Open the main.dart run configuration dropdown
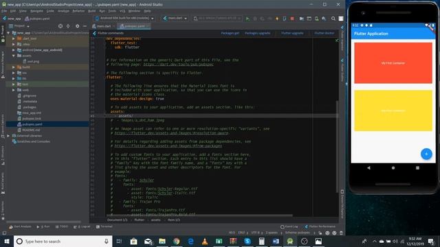 point(175,19)
